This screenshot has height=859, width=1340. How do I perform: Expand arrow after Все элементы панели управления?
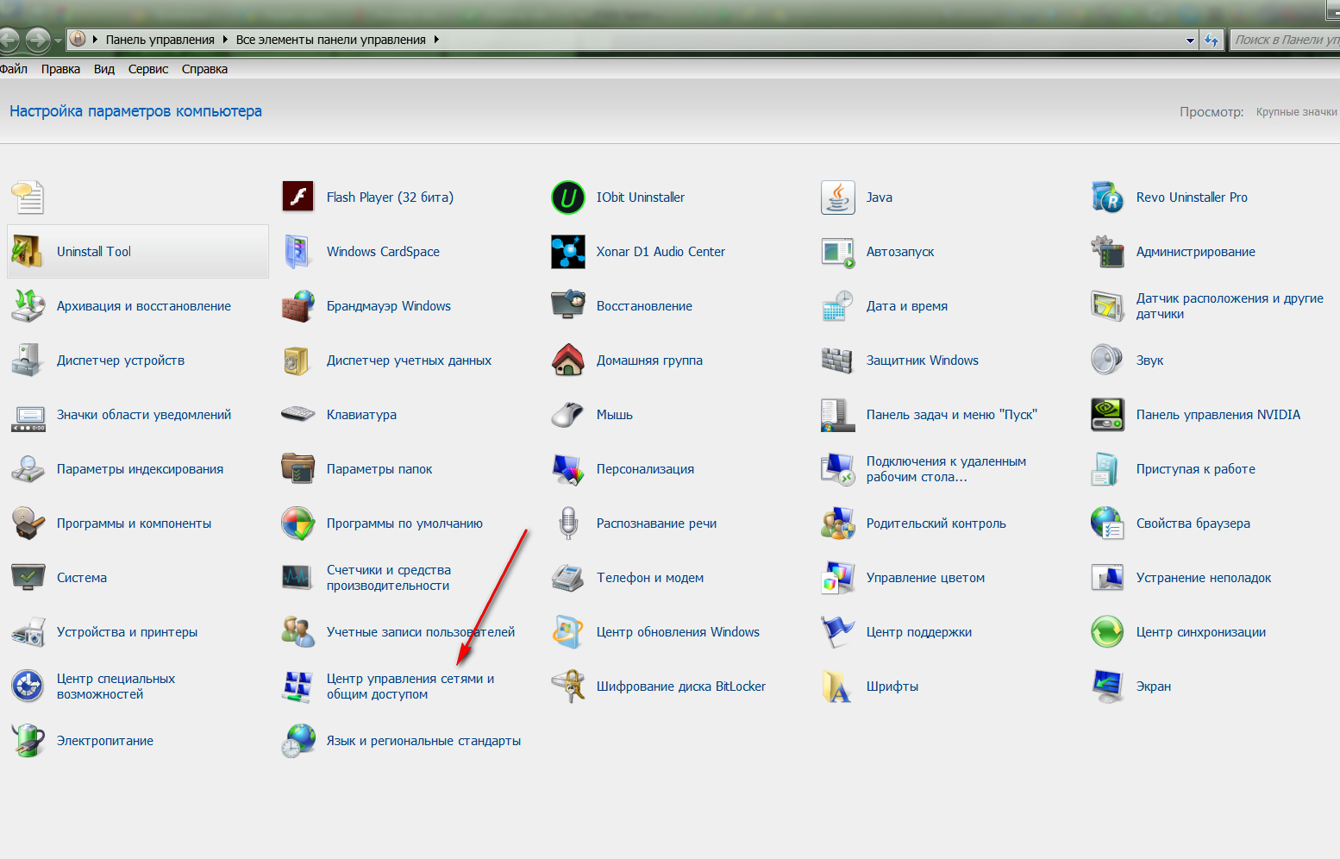pyautogui.click(x=436, y=40)
